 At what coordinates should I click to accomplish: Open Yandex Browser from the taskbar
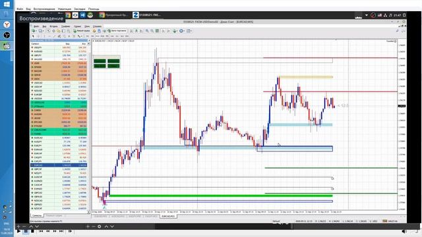7,25
